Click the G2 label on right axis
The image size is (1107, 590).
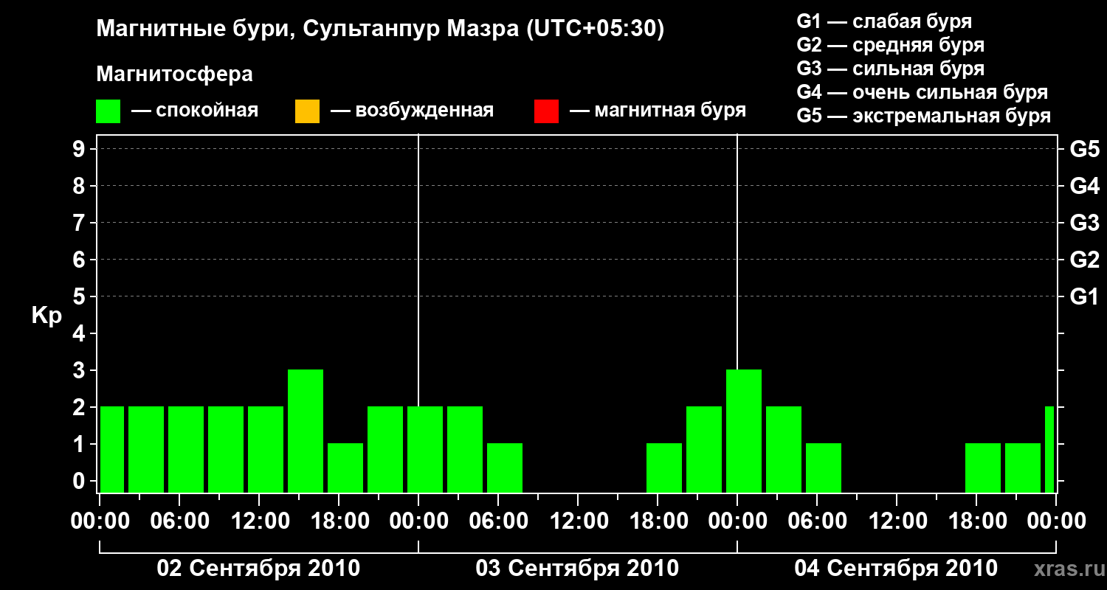tap(1085, 260)
